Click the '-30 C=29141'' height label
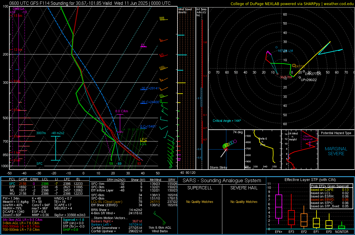This screenshot has width=355, height=235. (x=150, y=88)
